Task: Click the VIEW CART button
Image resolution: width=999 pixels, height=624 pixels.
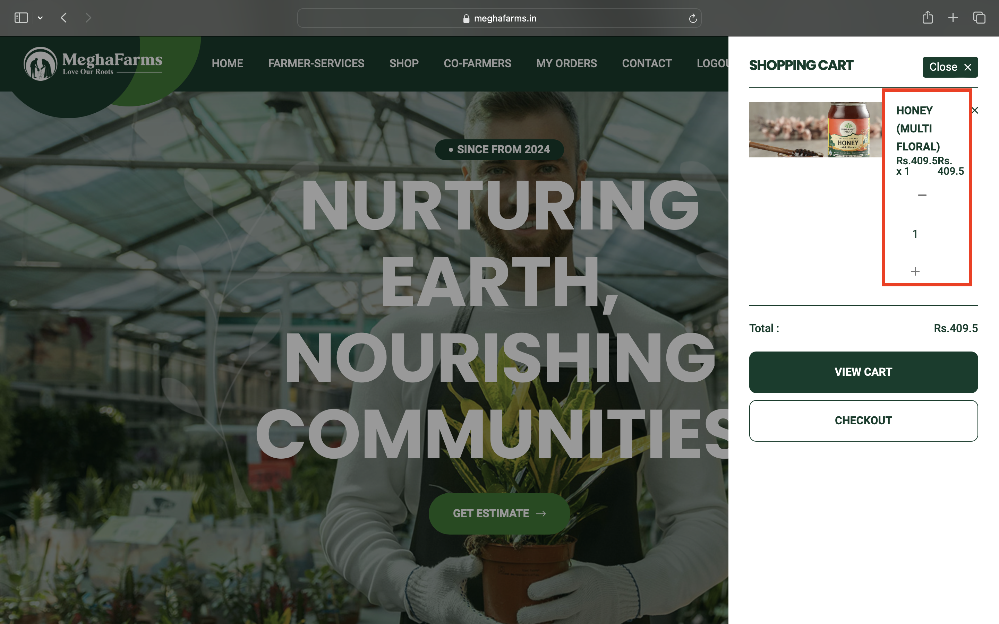Action: [x=863, y=372]
